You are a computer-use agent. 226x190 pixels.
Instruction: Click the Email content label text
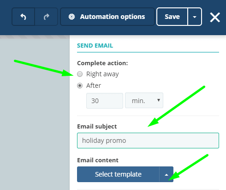coord(98,160)
